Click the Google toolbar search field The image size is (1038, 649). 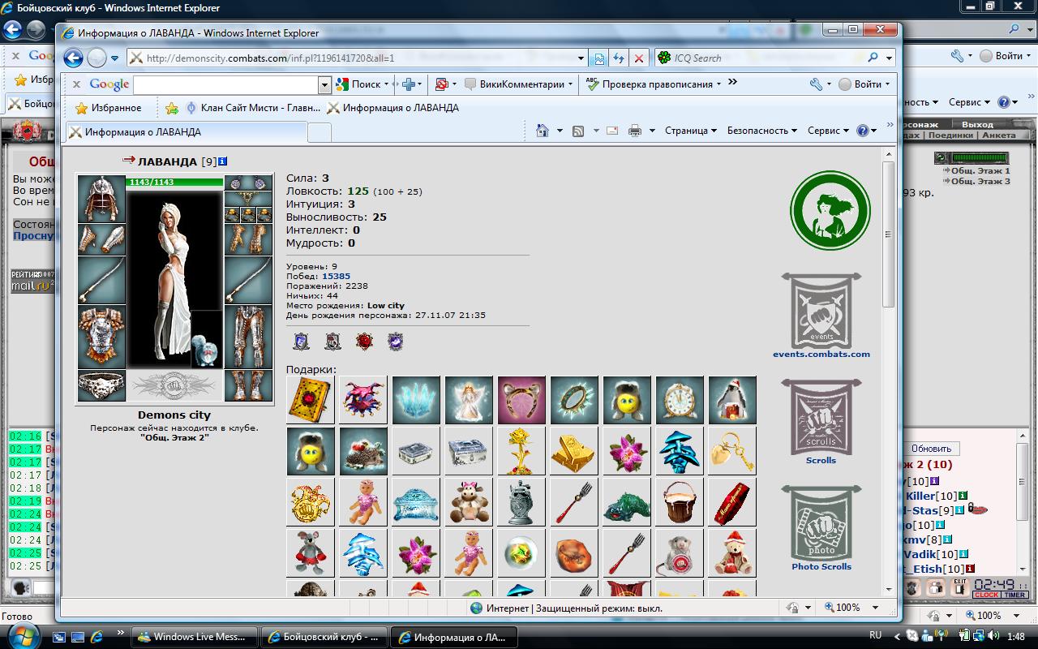tap(226, 84)
